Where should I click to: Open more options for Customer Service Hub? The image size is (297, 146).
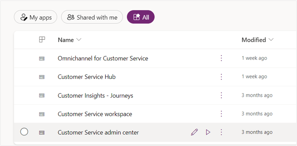(x=221, y=77)
